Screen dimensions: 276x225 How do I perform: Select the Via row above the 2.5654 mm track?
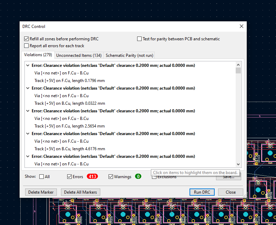coord(61,119)
